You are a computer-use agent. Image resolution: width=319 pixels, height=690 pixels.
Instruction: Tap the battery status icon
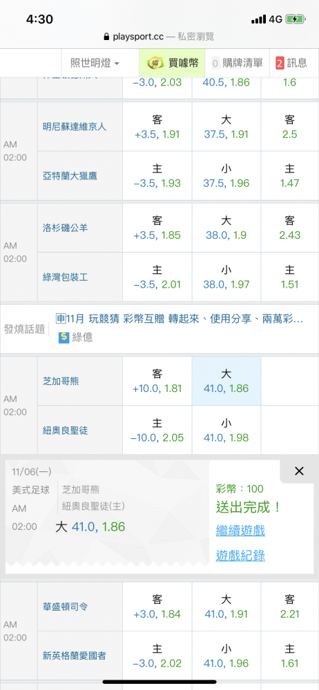coord(295,19)
